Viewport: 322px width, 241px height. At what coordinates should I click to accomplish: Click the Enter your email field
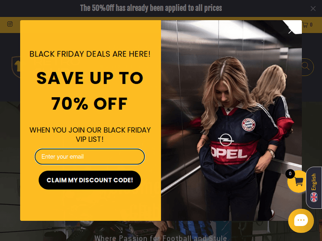tap(90, 157)
